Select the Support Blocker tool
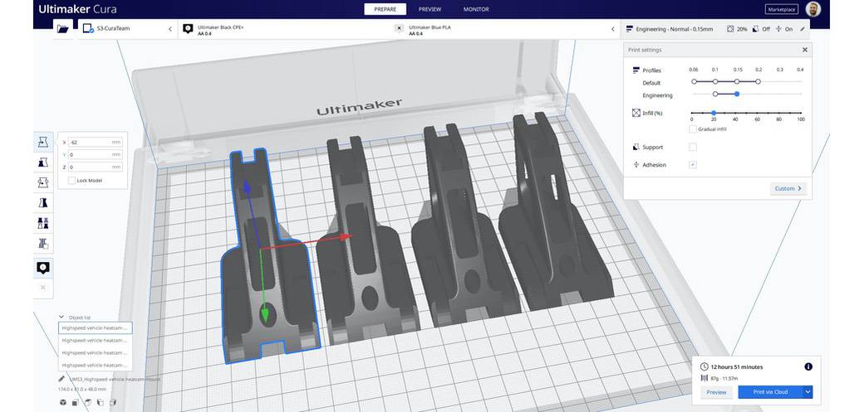 click(43, 244)
